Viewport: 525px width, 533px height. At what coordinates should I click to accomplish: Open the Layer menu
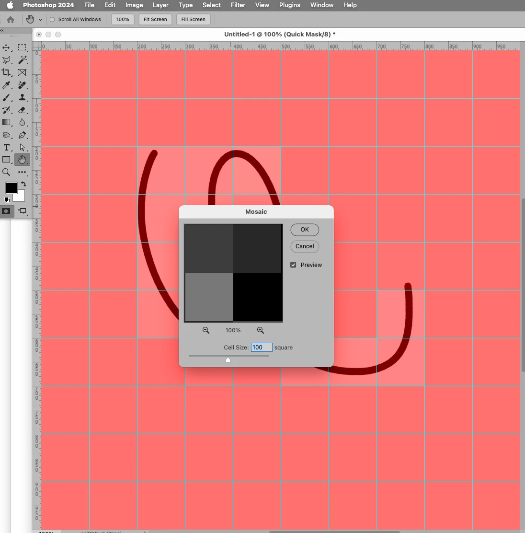pos(160,5)
